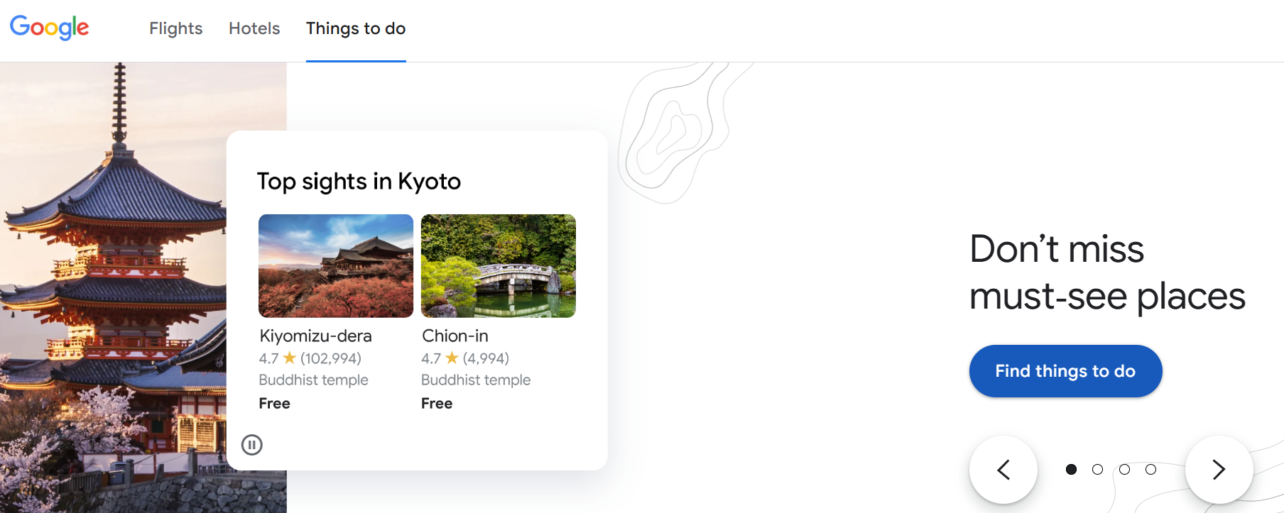Select the second carousel dot indicator
This screenshot has height=513, width=1284.
(x=1098, y=470)
